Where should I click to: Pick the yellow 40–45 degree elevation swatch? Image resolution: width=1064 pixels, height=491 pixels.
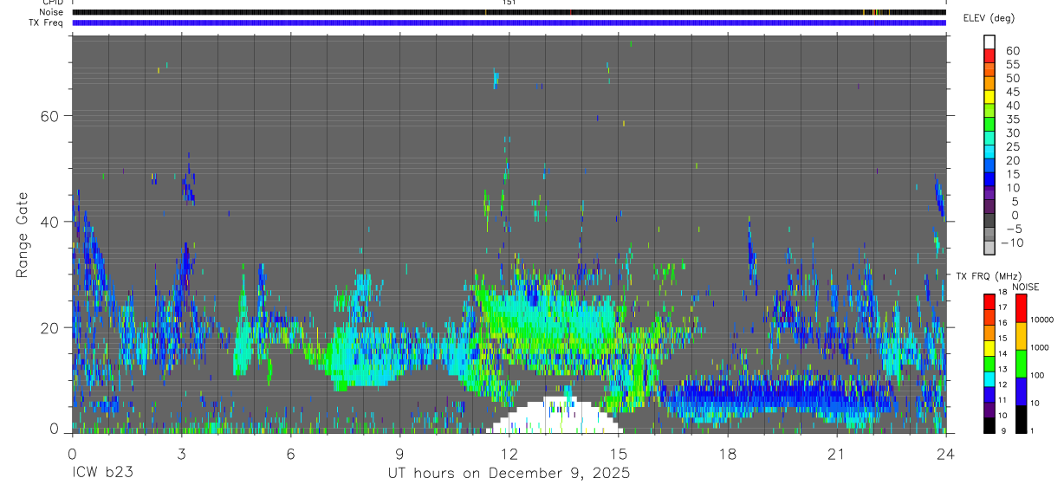989,97
